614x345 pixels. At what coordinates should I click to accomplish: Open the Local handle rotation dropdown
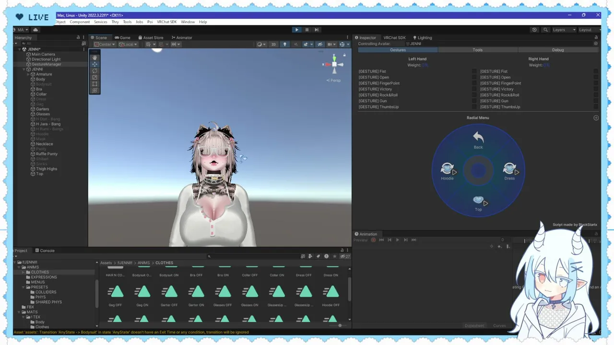[x=128, y=45]
